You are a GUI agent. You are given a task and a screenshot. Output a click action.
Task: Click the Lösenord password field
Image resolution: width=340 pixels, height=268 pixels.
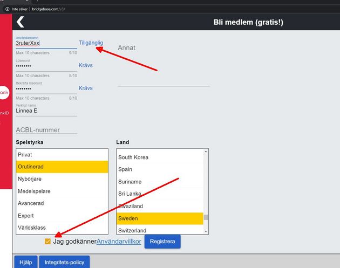tap(46, 66)
